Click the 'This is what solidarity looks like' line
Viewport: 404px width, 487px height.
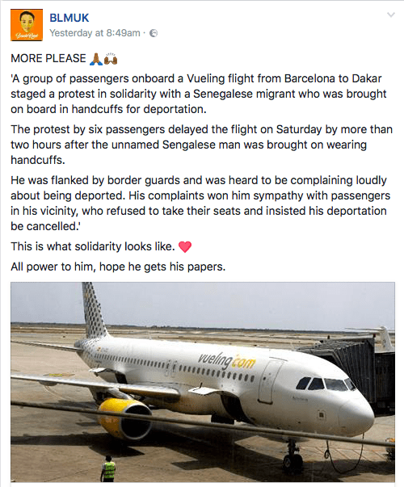click(93, 246)
